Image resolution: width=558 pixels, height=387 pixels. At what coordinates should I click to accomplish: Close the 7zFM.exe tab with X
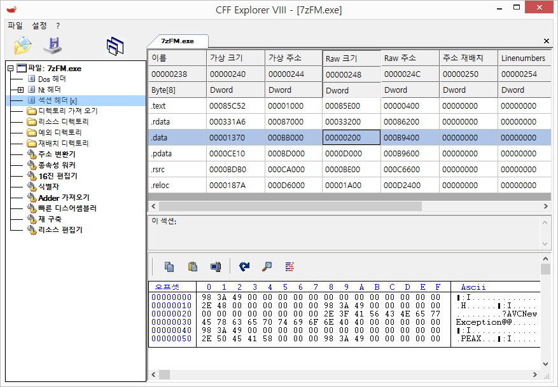(547, 41)
